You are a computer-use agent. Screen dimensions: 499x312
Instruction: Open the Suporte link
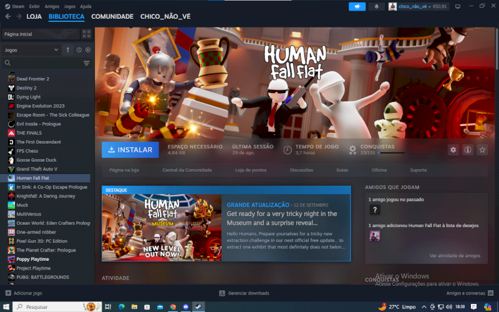(x=418, y=170)
